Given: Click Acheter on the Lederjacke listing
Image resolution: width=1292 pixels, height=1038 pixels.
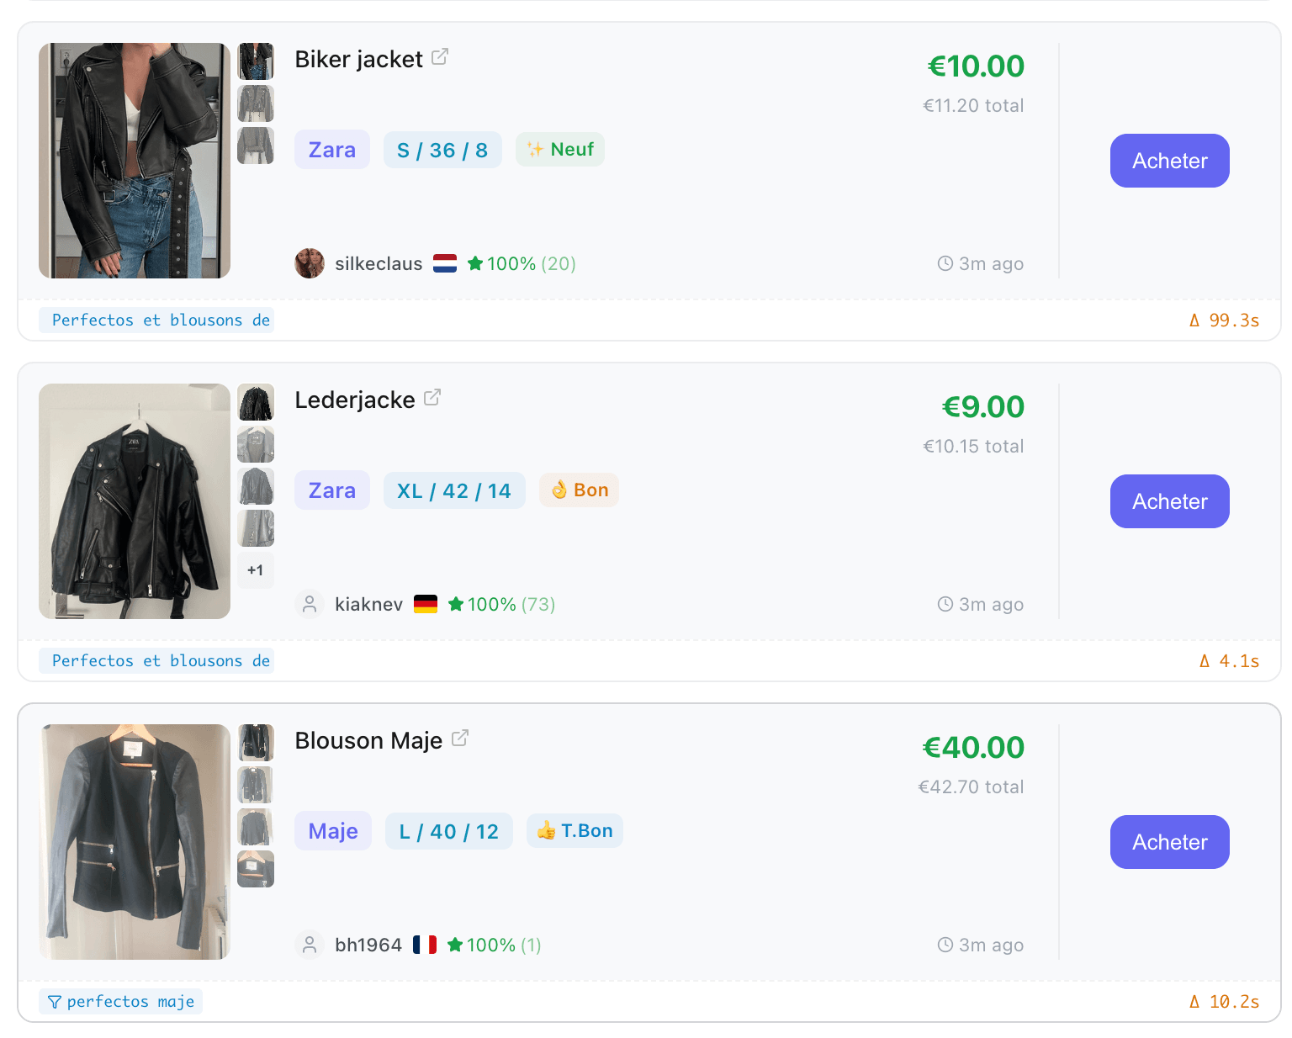Looking at the screenshot, I should click(1169, 501).
